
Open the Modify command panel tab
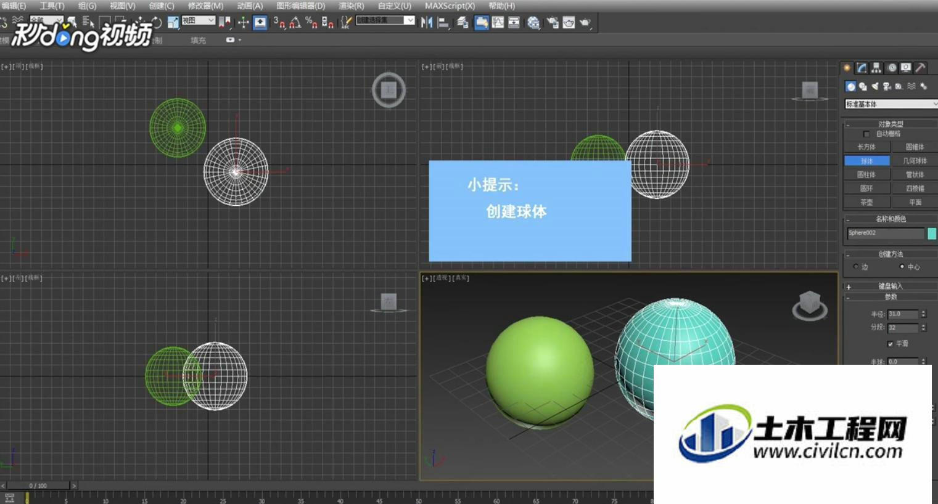[862, 68]
